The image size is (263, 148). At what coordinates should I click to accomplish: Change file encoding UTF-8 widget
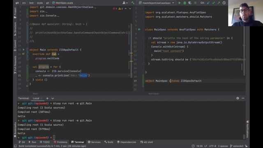212,146
